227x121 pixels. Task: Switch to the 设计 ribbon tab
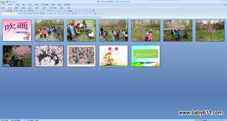point(30,5)
